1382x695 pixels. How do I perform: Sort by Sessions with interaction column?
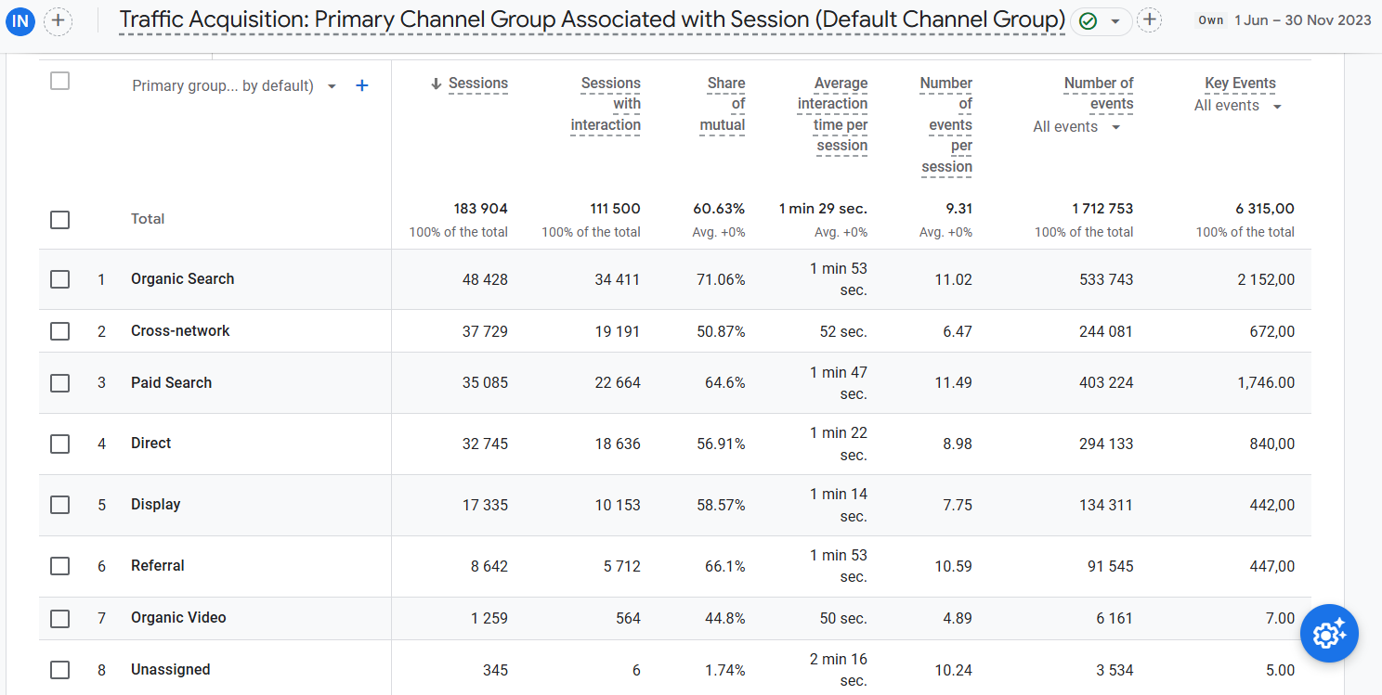coord(606,104)
